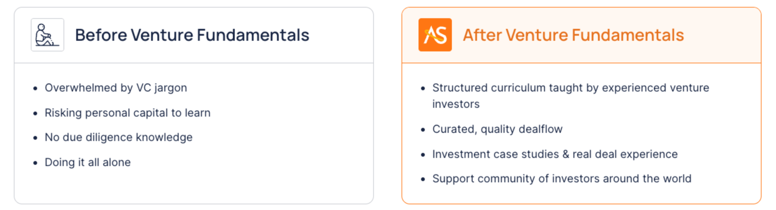Click Support community of investors text
Screen dimensions: 776x210
(x=562, y=179)
